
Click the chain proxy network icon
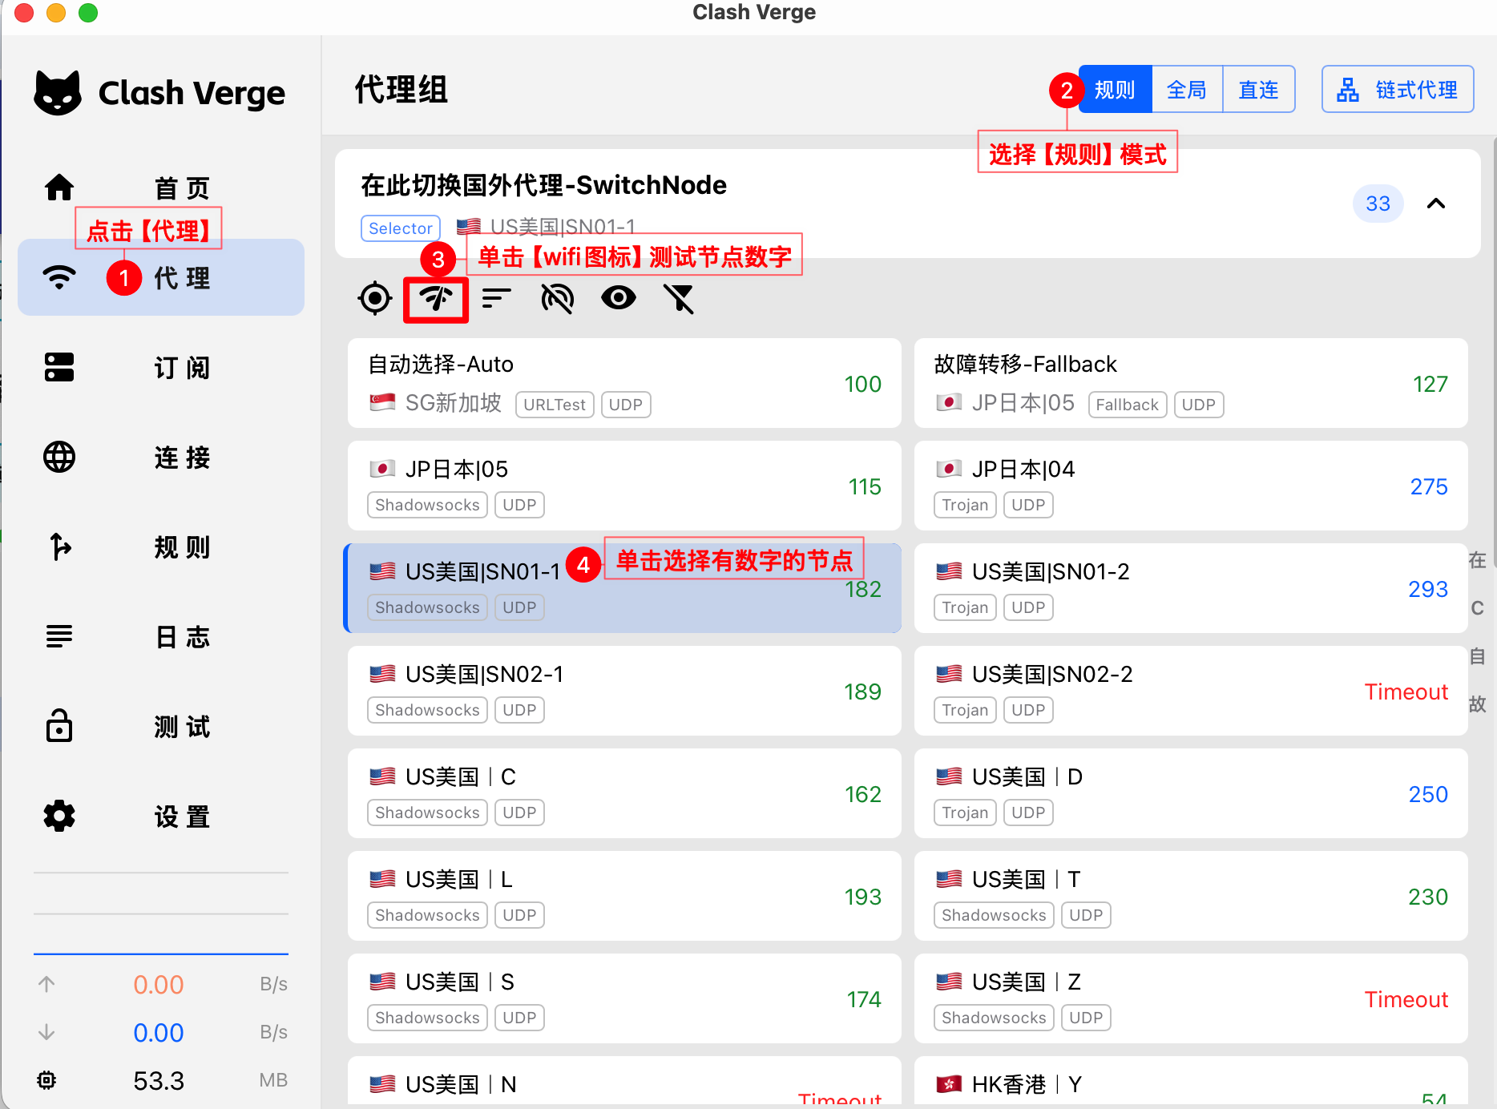click(x=1348, y=90)
